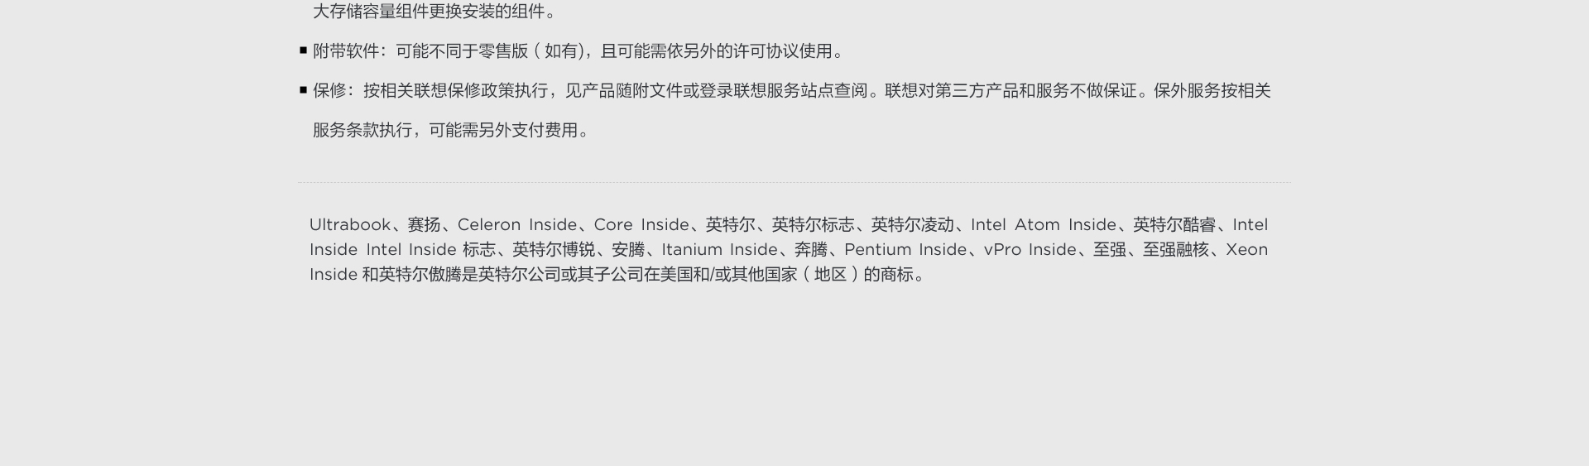Click the 服务条款执行 continuation line
This screenshot has height=466, width=1589.
(452, 130)
